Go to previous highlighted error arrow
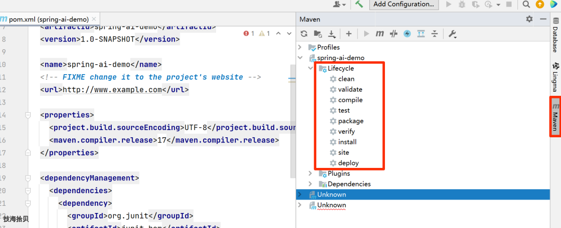This screenshot has height=228, width=561. click(x=279, y=34)
